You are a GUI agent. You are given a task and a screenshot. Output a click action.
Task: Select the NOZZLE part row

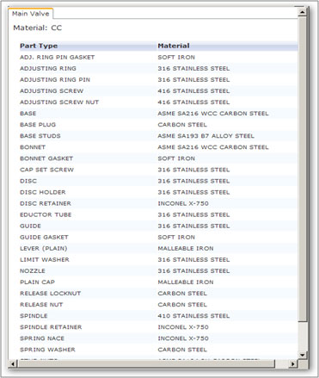click(x=158, y=271)
